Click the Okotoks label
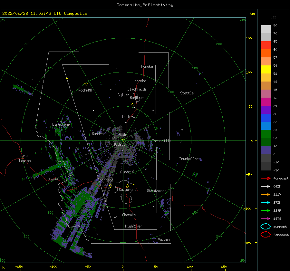Viewport: 290px width, 271px height. click(129, 215)
